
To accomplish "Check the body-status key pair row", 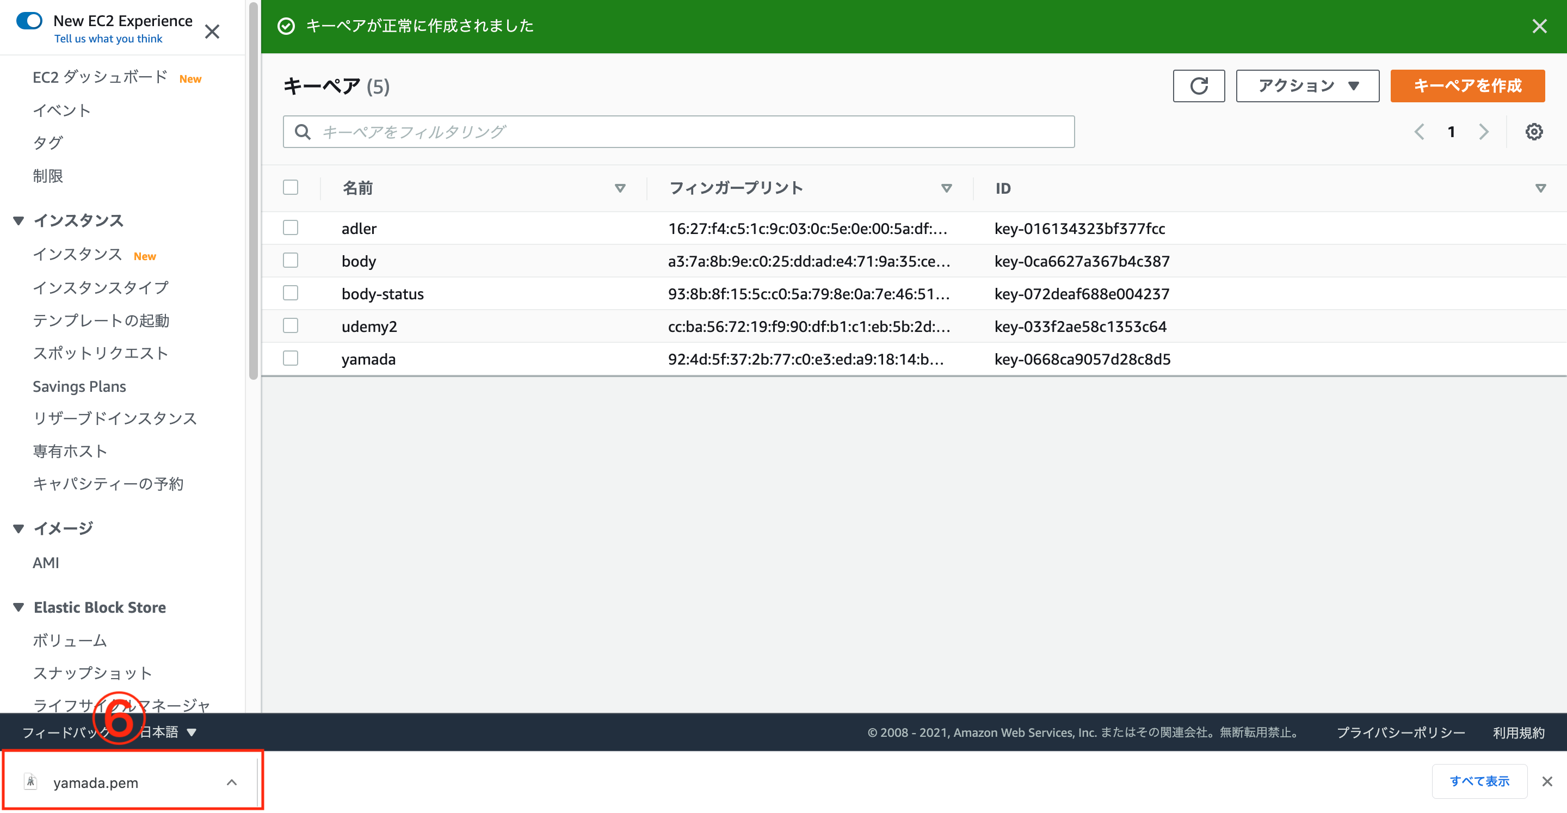I will point(290,293).
